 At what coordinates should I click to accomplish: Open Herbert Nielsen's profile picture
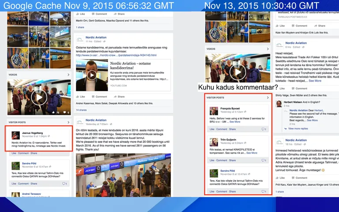(279, 104)
